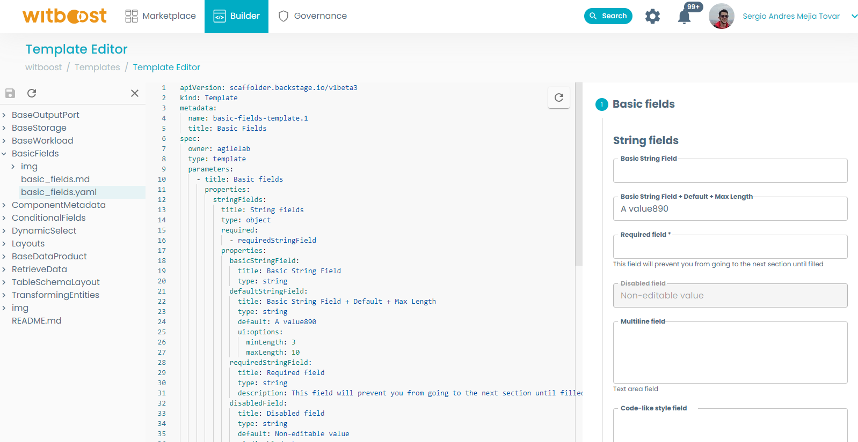Click the user profile avatar
858x442 pixels.
click(x=721, y=16)
